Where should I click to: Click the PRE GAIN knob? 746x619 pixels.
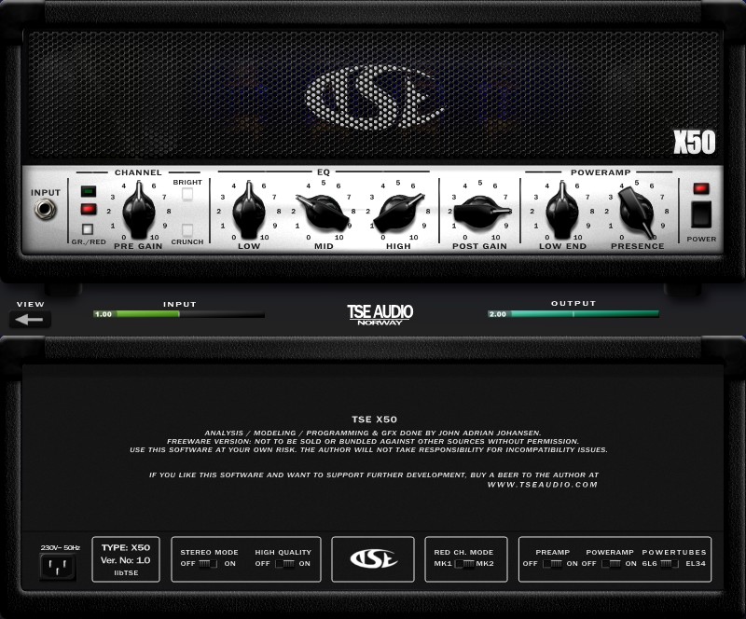pos(138,212)
